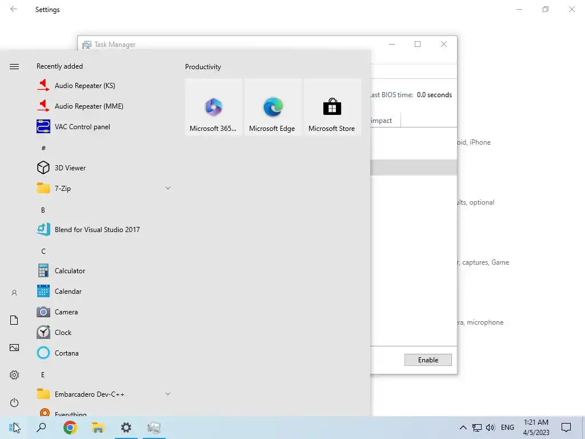The image size is (585, 439).
Task: Jump to letter E section header
Action: click(43, 375)
